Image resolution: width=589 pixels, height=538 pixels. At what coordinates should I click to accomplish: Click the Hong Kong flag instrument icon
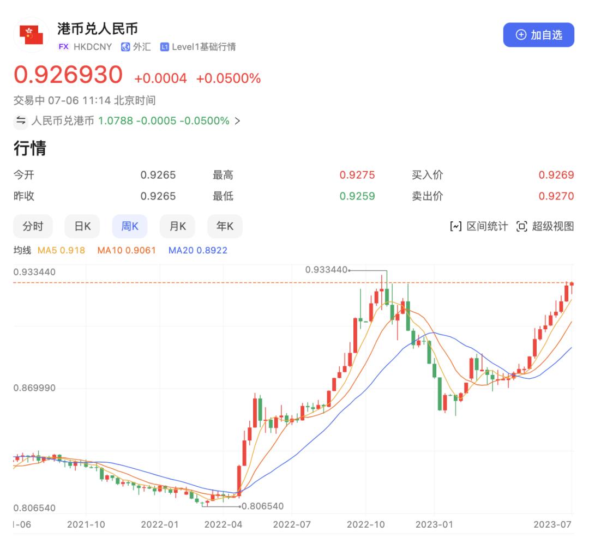31,35
